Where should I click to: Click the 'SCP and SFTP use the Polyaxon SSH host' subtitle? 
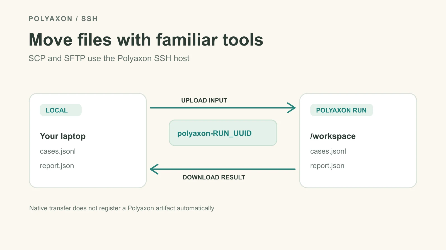[109, 58]
